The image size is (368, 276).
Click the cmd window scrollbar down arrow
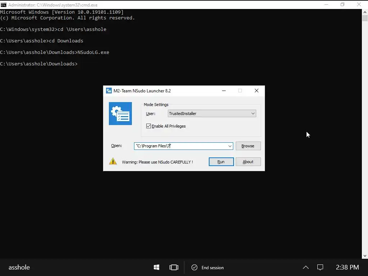(x=365, y=256)
